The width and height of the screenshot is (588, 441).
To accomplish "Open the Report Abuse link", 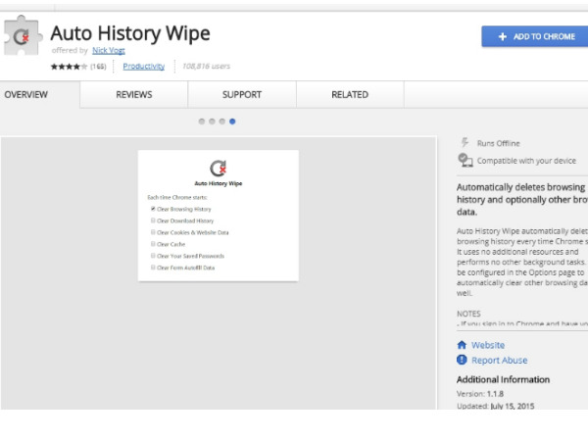I will (x=499, y=361).
